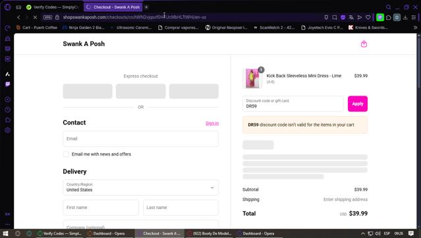Bookmark this page with heart icon
421x238 pixels.
pyautogui.click(x=368, y=17)
